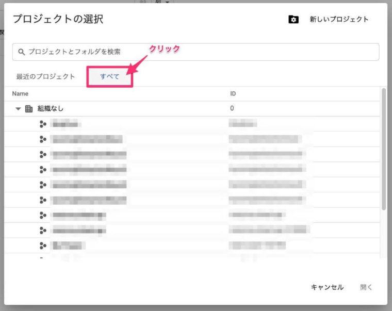Switch to the 最近のプロジェクト tab
The image size is (392, 311).
pos(45,76)
